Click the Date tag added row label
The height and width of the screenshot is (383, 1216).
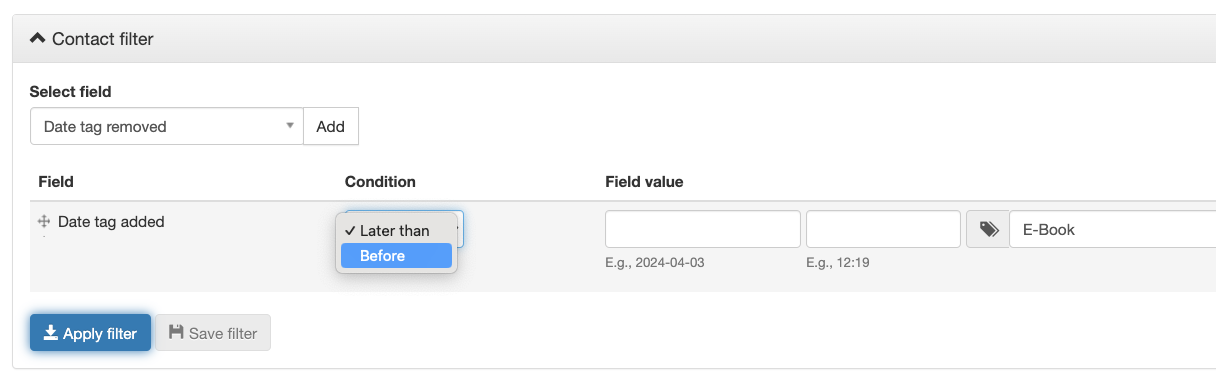111,222
